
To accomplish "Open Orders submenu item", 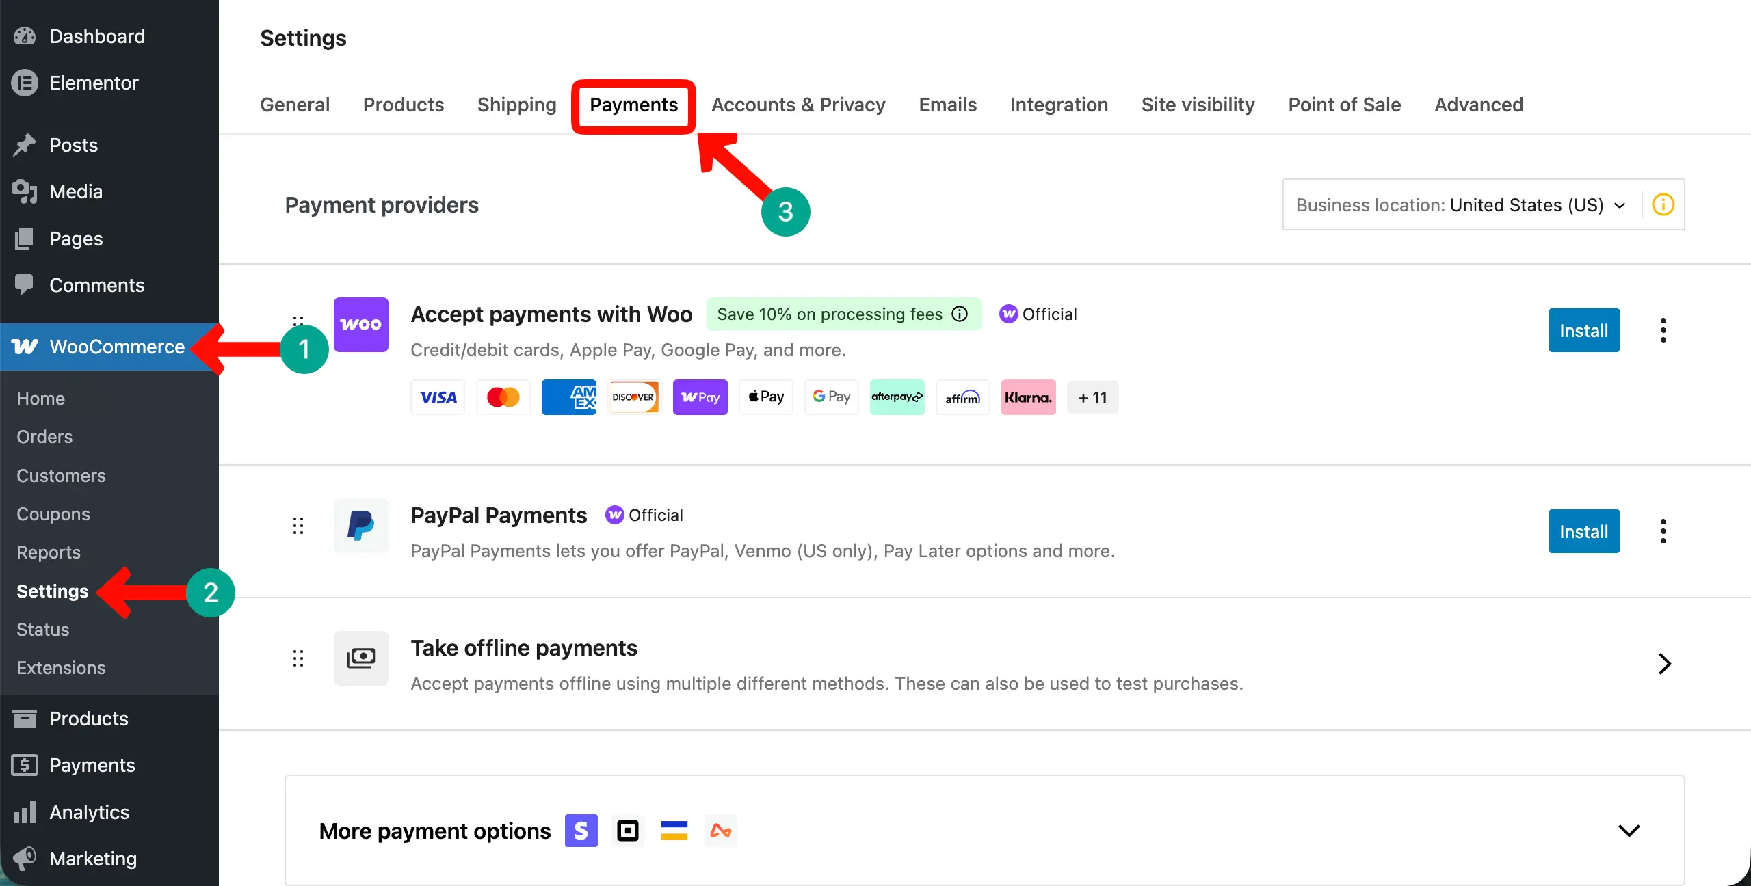I will point(44,437).
